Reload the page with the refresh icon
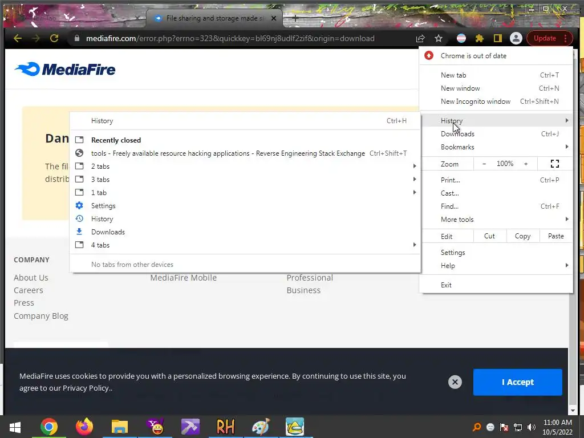Image resolution: width=584 pixels, height=438 pixels. pos(54,38)
